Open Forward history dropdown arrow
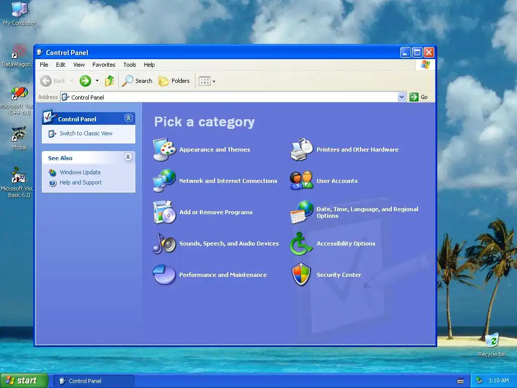 click(97, 81)
